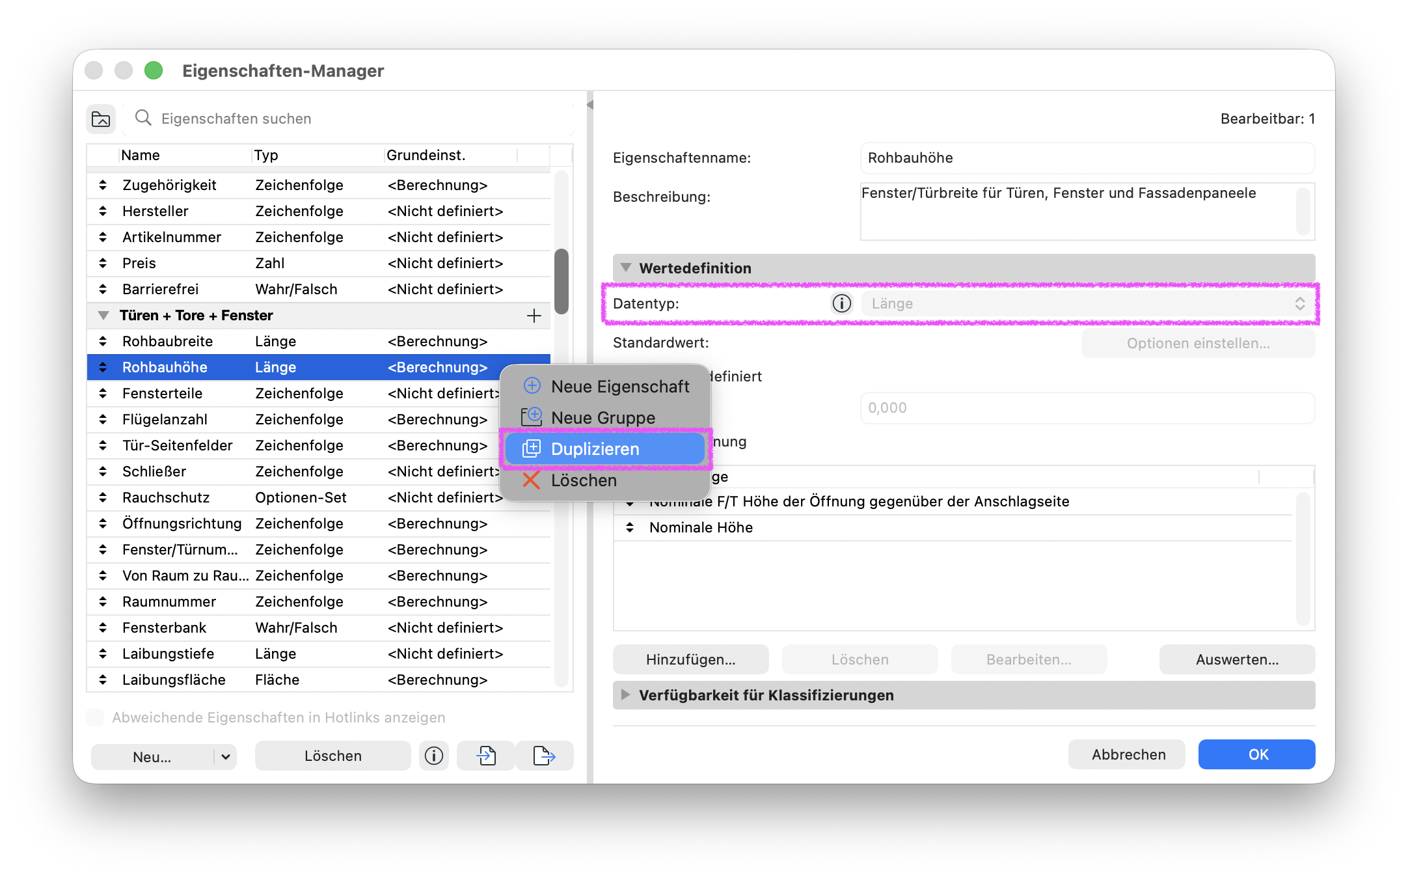The image size is (1408, 880).
Task: Click the export properties icon button
Action: pos(545,756)
